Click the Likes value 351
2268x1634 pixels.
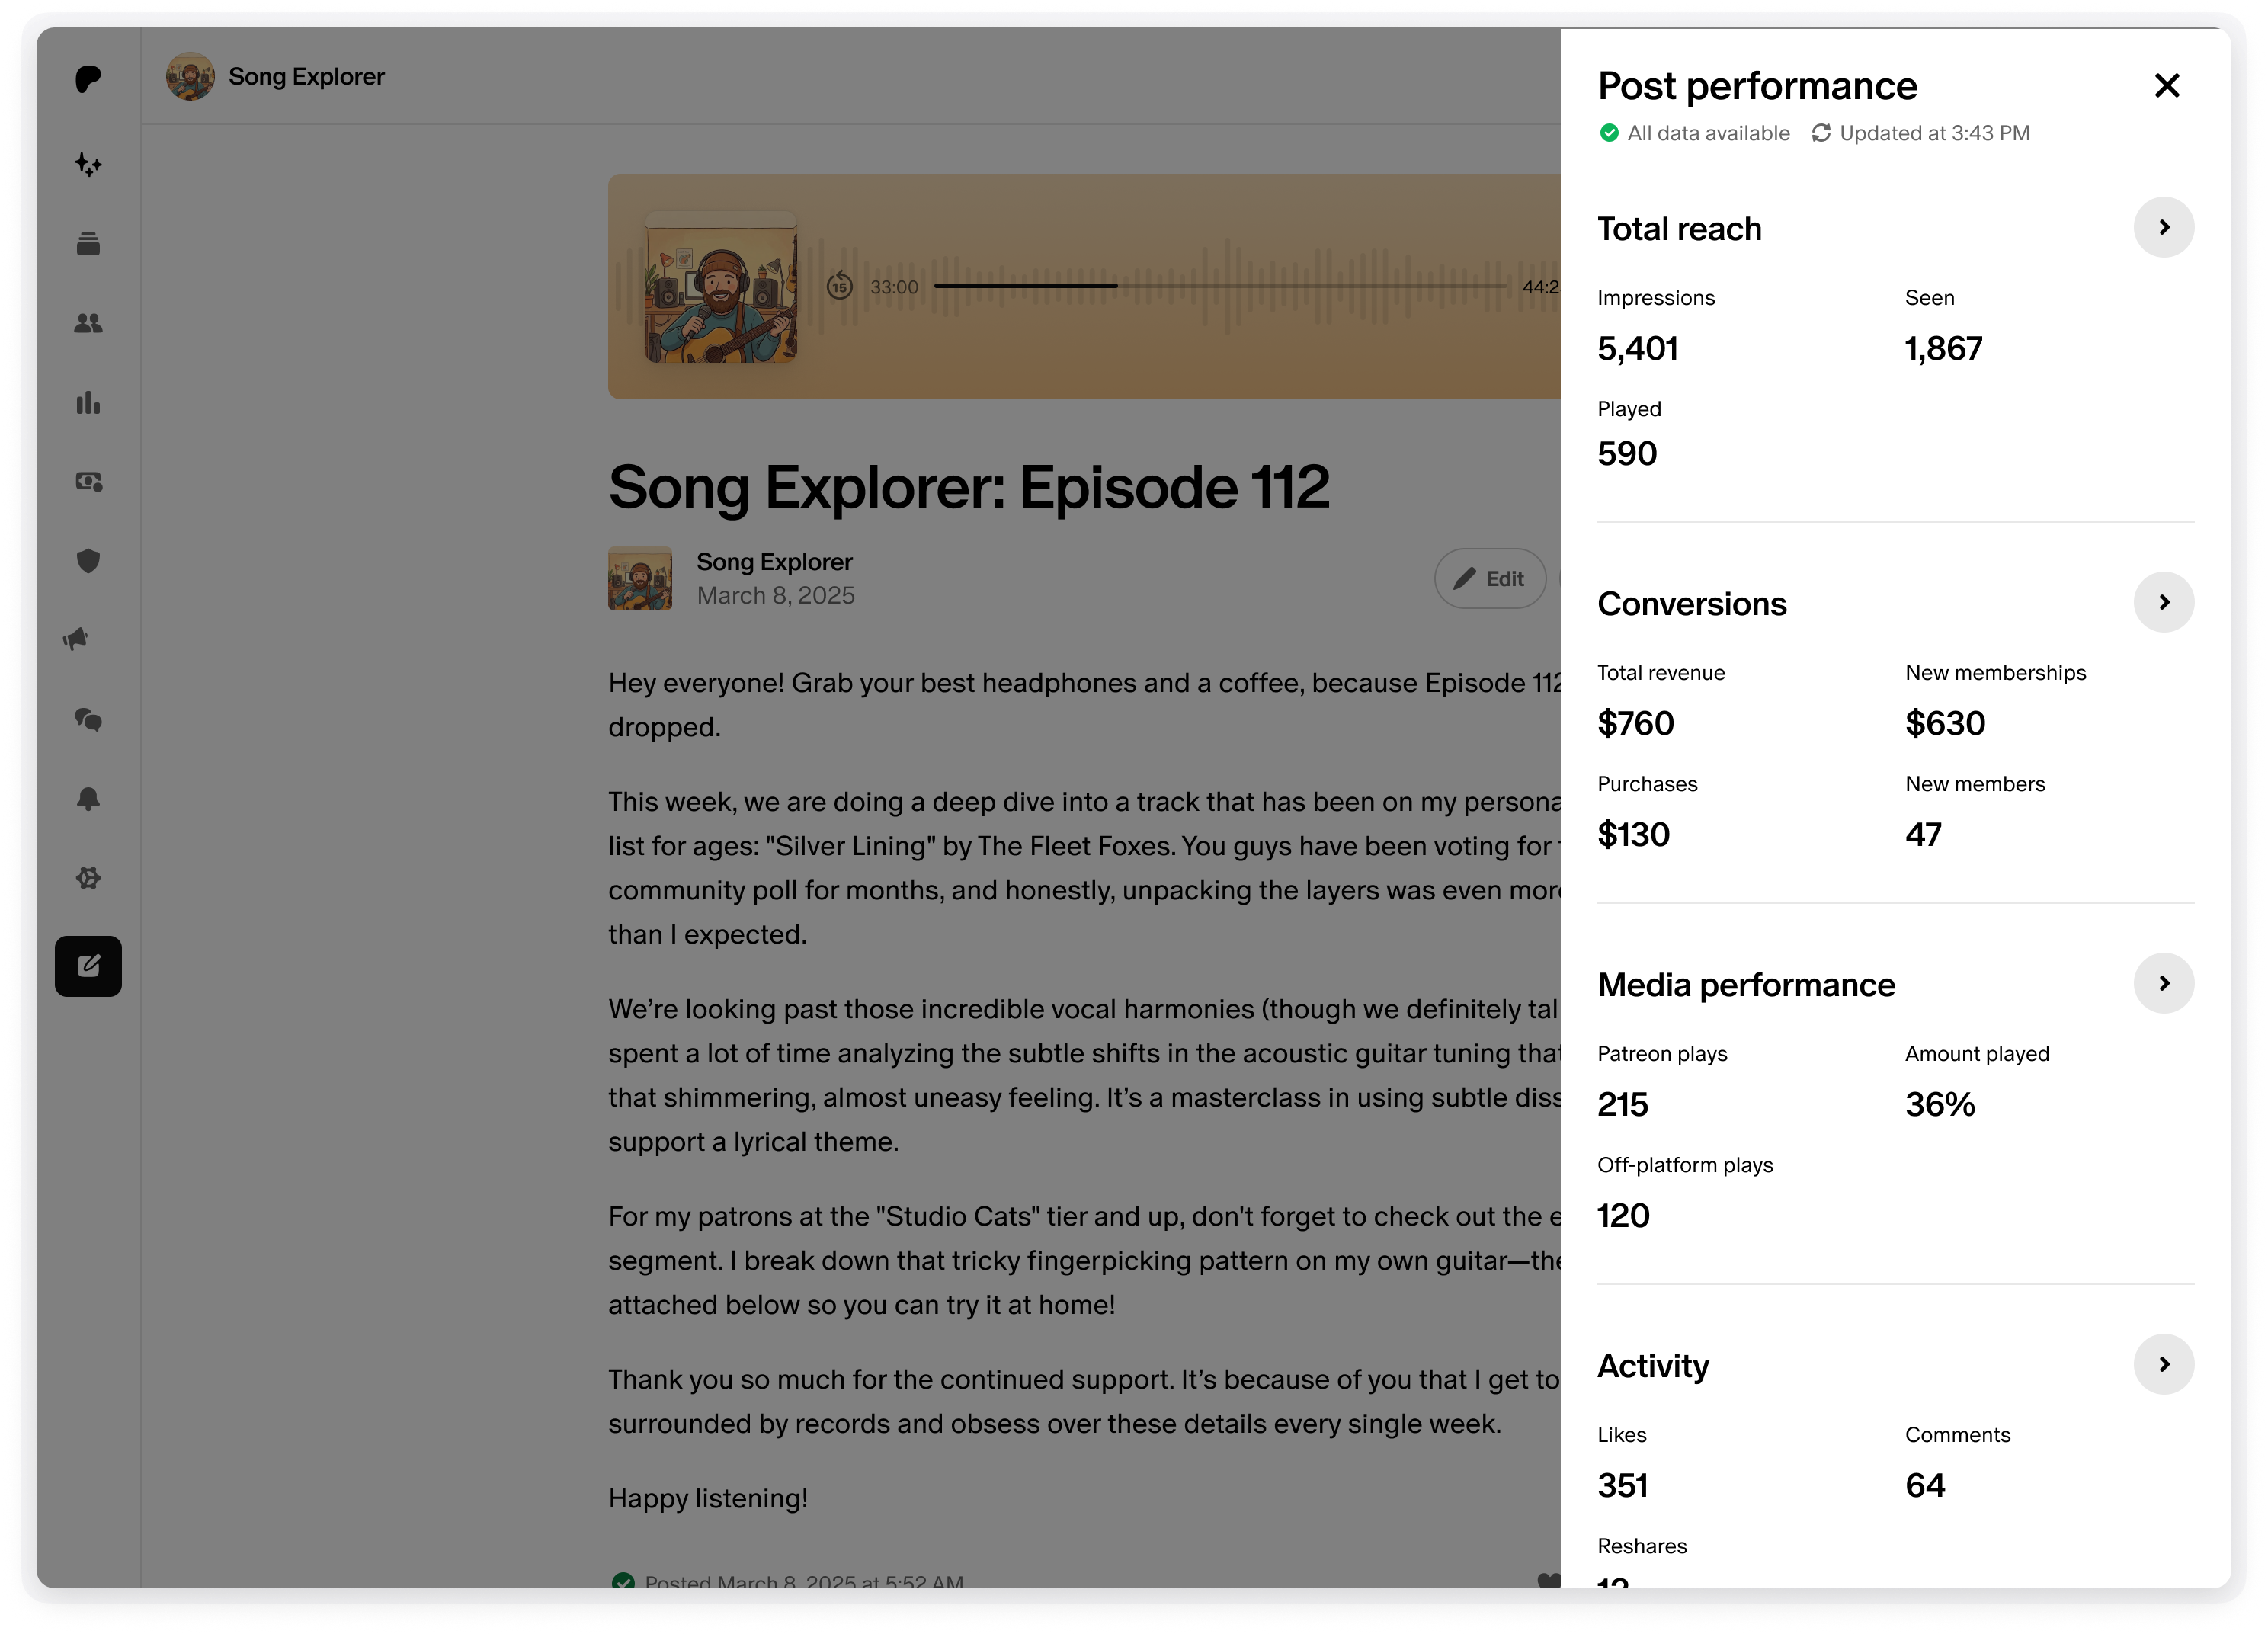(1623, 1485)
